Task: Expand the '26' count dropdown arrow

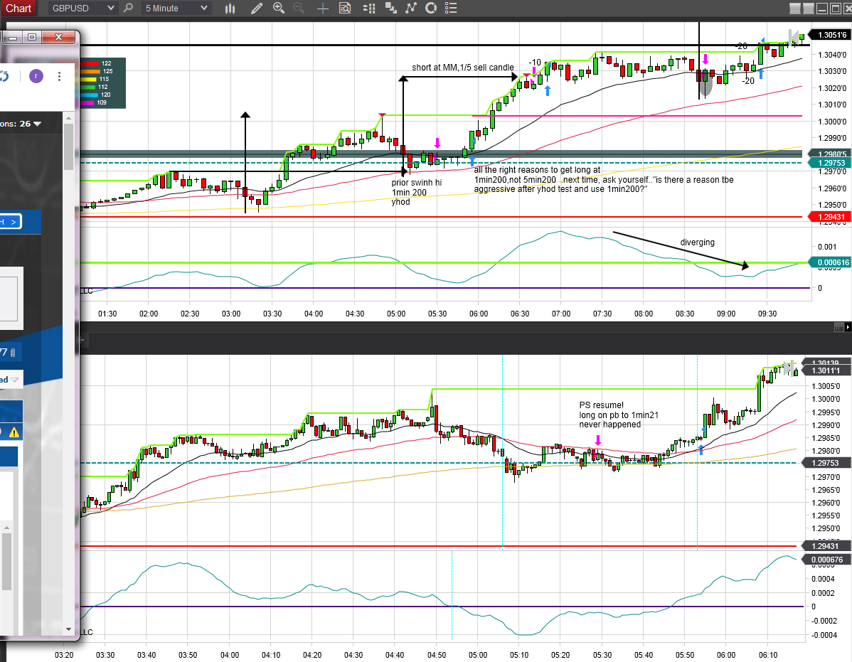Action: point(38,124)
